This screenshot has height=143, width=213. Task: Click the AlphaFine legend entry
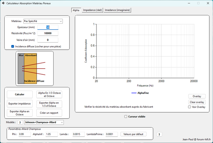(x=140, y=93)
